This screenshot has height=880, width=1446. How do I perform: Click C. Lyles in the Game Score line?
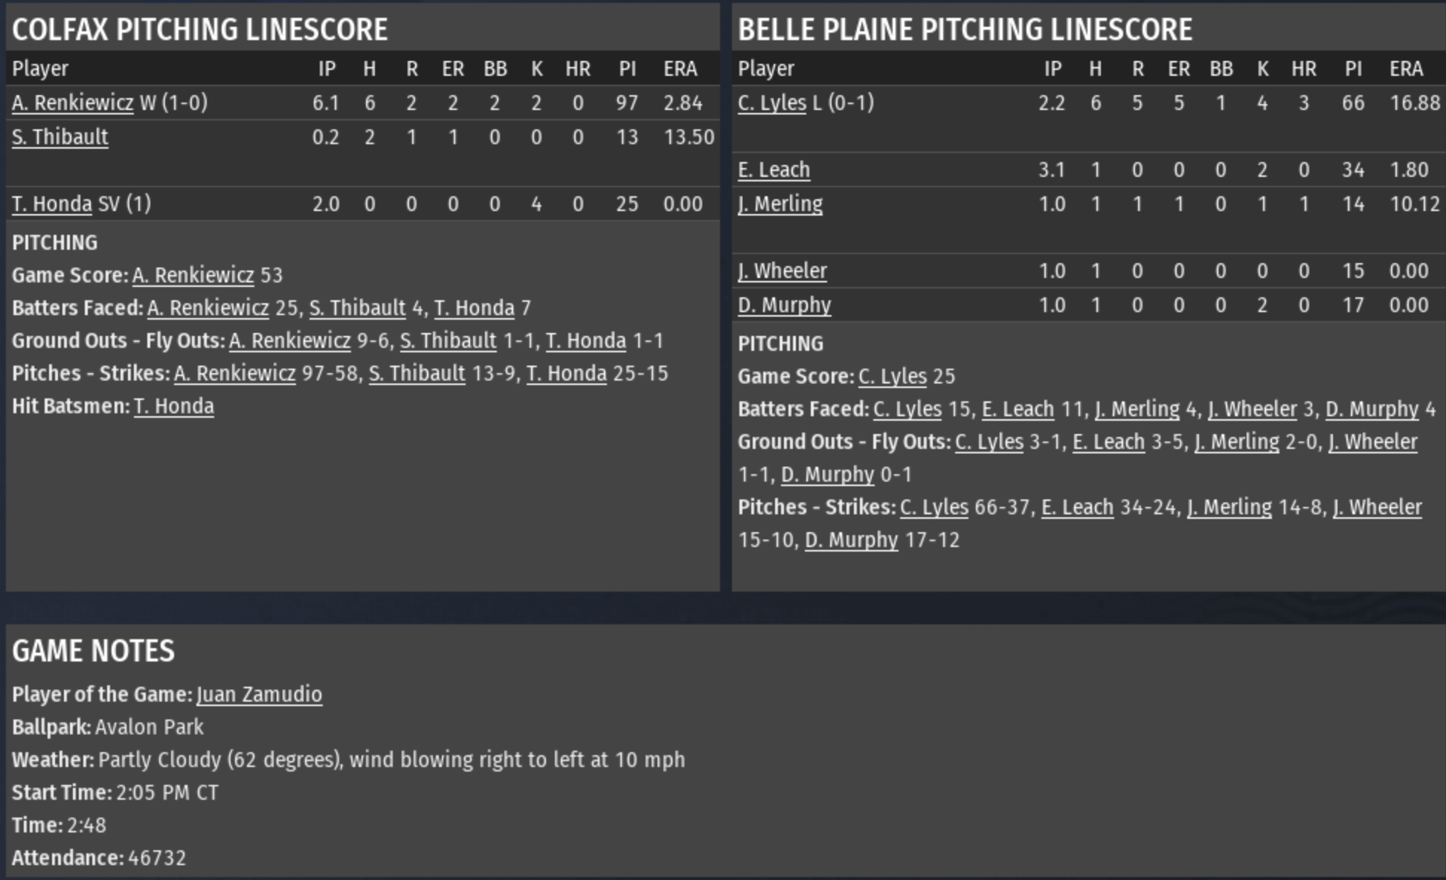(x=893, y=376)
